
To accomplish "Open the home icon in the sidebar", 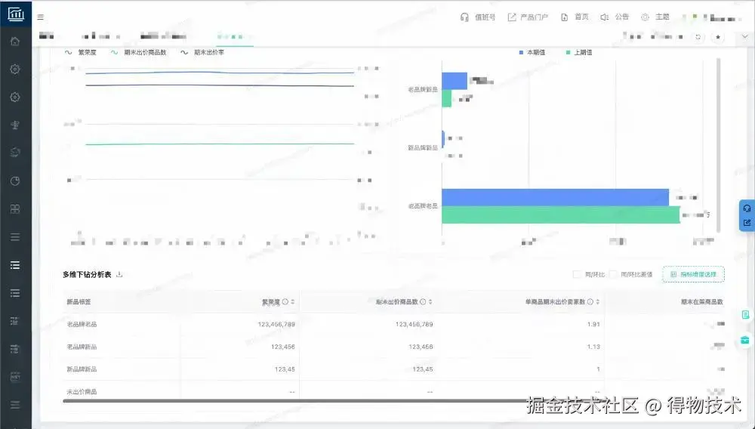I will tap(15, 42).
